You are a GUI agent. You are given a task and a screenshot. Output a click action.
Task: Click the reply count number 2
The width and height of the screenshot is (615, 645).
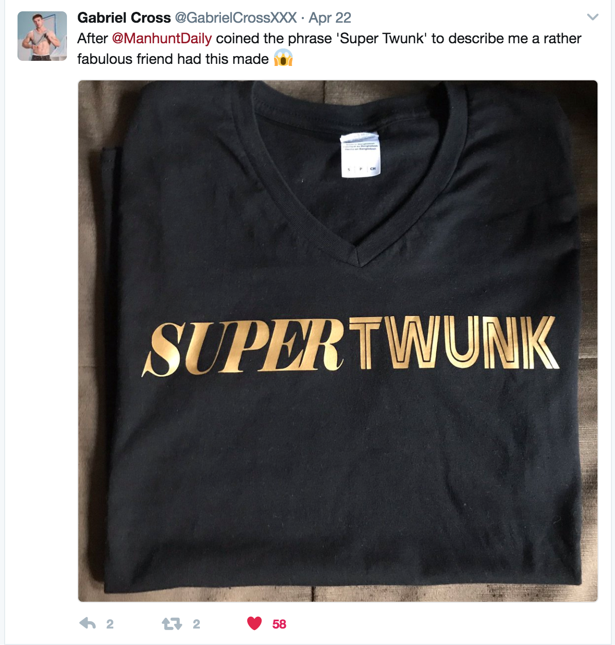pos(110,624)
